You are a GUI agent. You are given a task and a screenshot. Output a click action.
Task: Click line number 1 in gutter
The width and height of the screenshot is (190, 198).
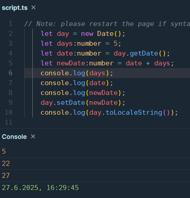(x=10, y=24)
